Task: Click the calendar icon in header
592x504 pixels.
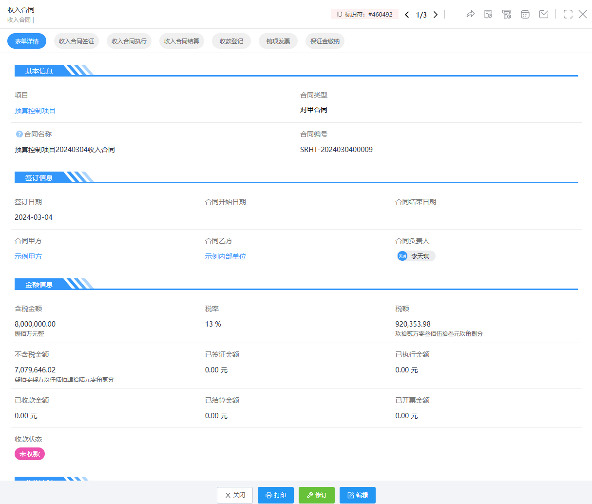Action: click(x=525, y=14)
